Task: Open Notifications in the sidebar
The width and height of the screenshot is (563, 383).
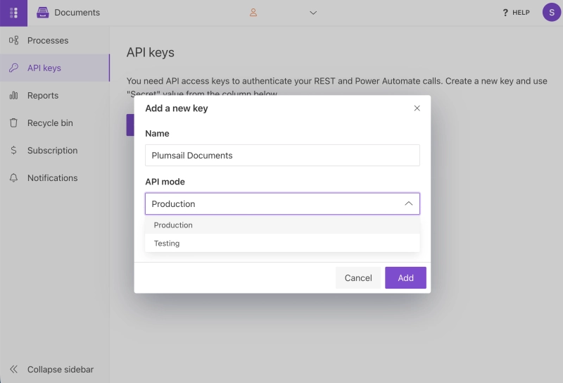Action: 55,178
